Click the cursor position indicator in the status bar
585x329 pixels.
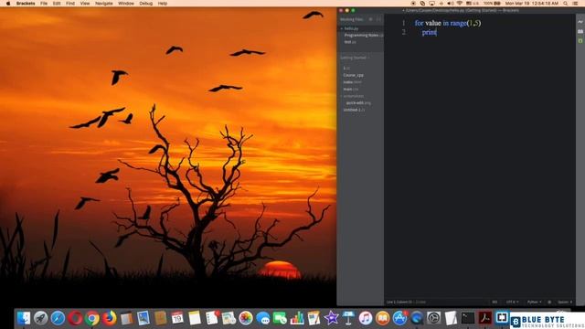click(399, 302)
